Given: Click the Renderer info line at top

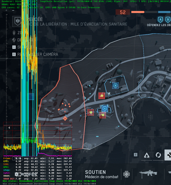Looking at the screenshot, I should 85,2.
